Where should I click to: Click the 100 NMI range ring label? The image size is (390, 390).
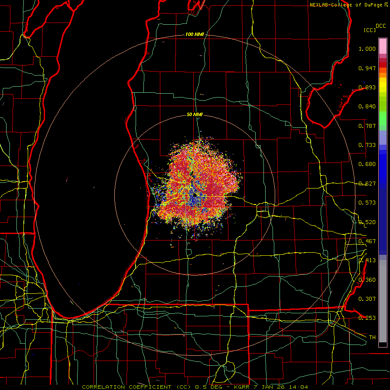195,34
